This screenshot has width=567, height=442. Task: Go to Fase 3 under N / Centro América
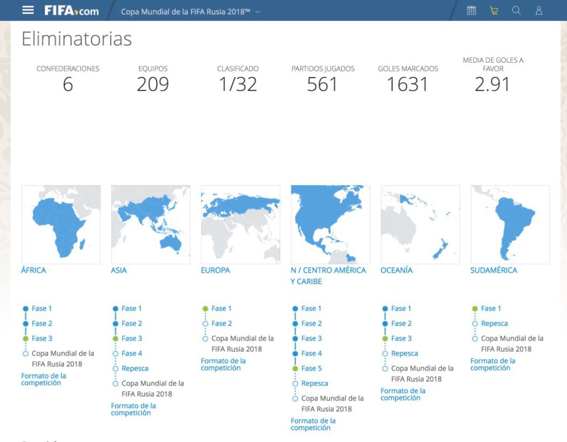[x=311, y=338]
